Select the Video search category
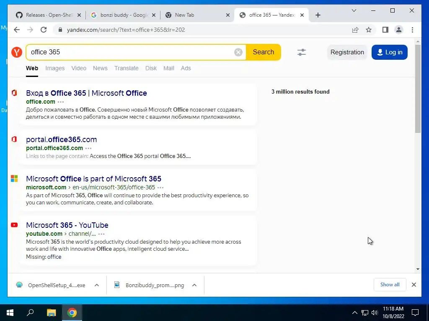This screenshot has height=321, width=429. 79,68
